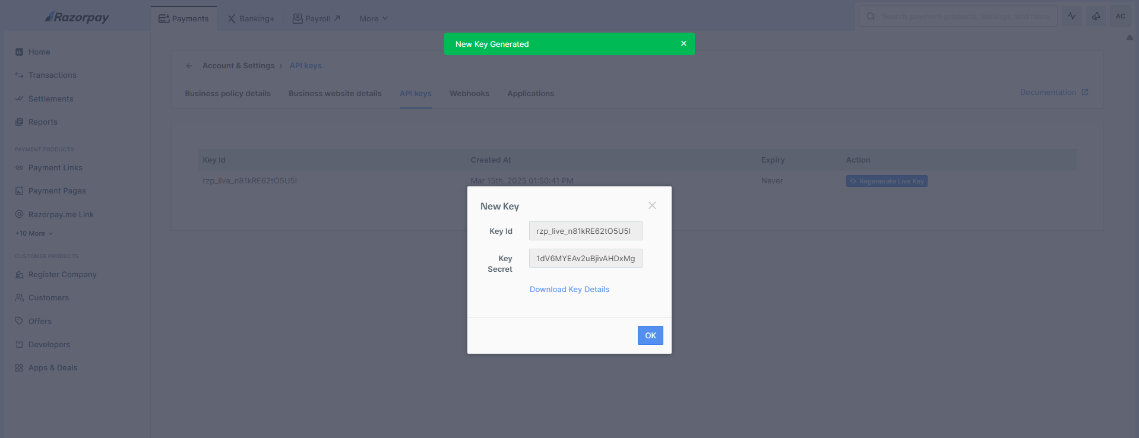Open the AC account menu

coord(1121,17)
